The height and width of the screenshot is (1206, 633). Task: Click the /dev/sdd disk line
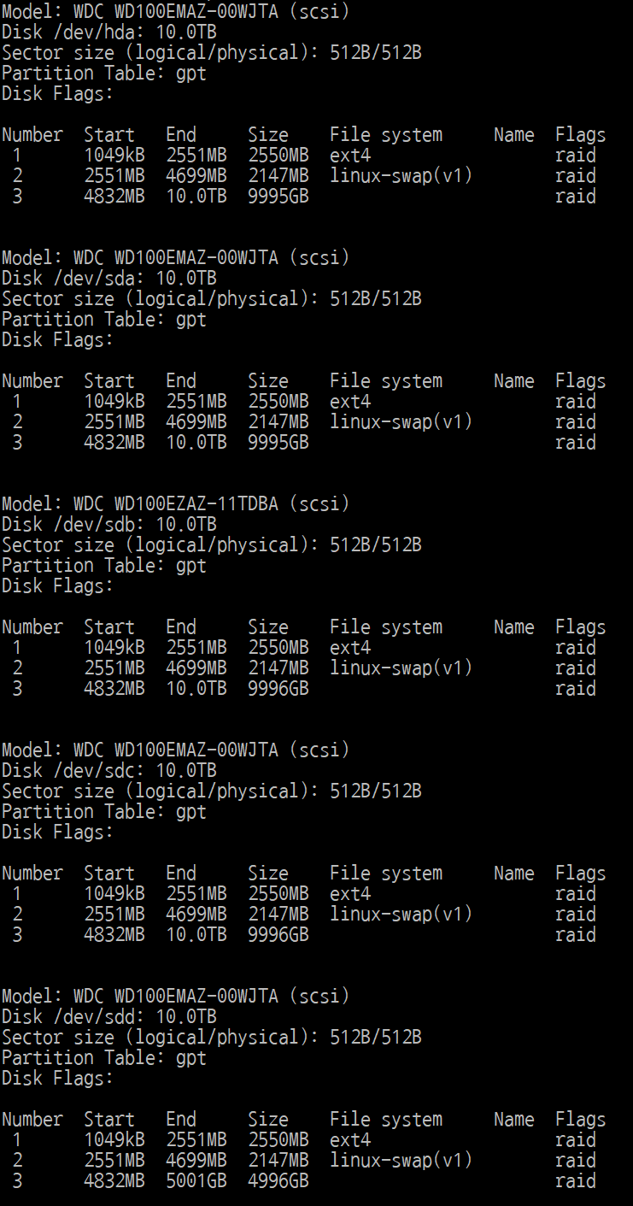[108, 1017]
